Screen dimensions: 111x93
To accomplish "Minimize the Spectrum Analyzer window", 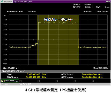I will [107, 2].
